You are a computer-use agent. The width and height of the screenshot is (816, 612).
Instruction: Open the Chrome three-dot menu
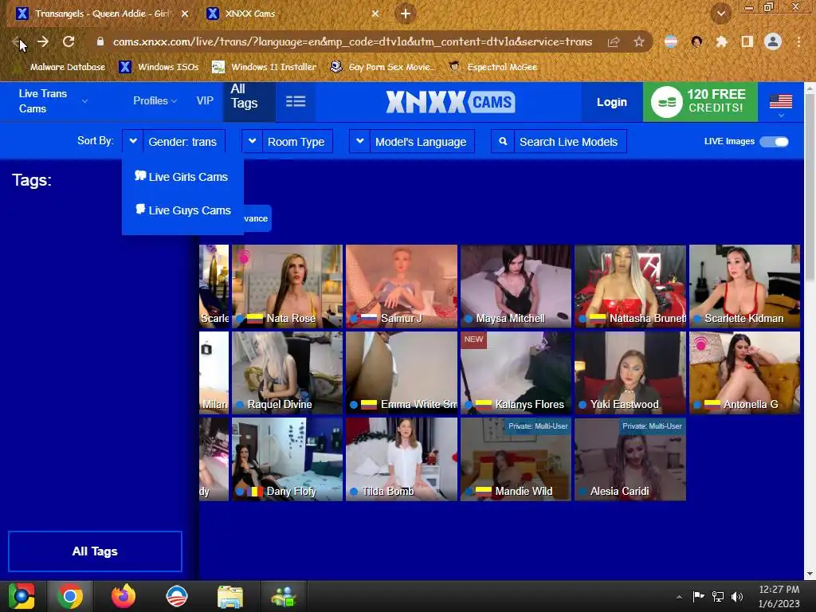point(798,41)
